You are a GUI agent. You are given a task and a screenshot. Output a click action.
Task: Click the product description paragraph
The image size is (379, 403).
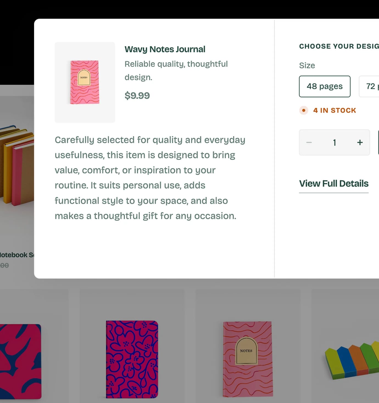[x=150, y=178]
